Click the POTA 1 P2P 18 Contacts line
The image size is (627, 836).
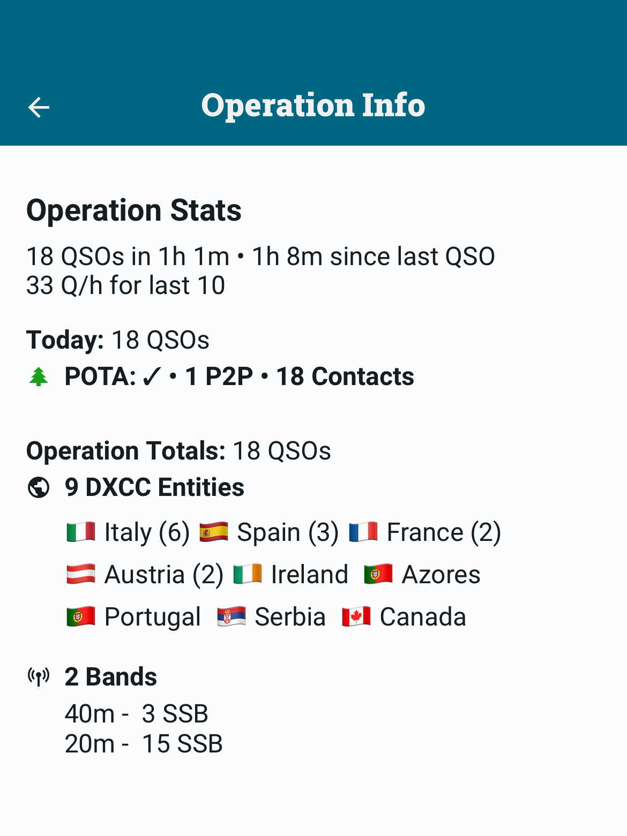coord(239,377)
